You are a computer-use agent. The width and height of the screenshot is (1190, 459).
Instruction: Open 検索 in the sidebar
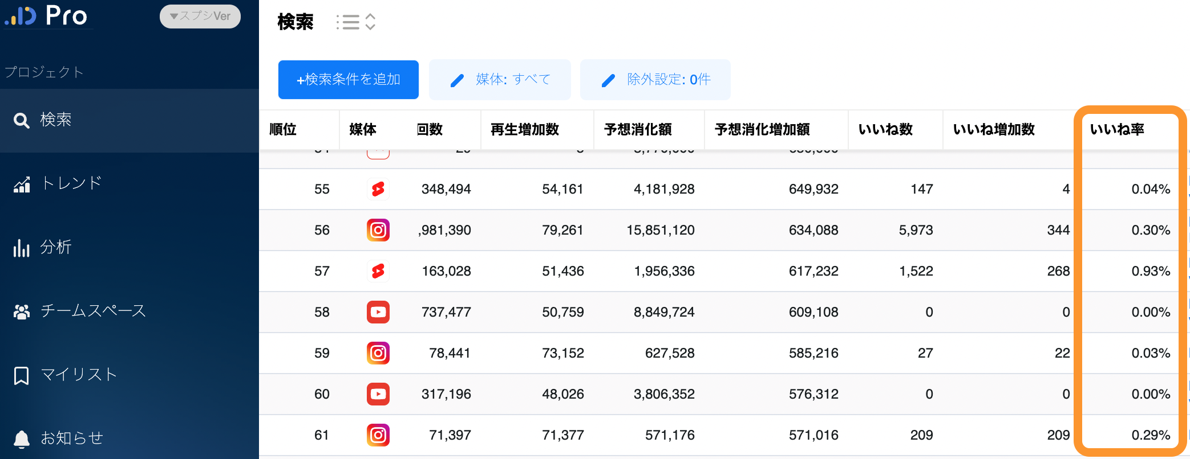tap(55, 120)
